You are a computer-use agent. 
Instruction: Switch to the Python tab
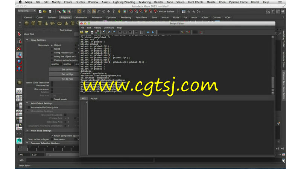point(94,98)
